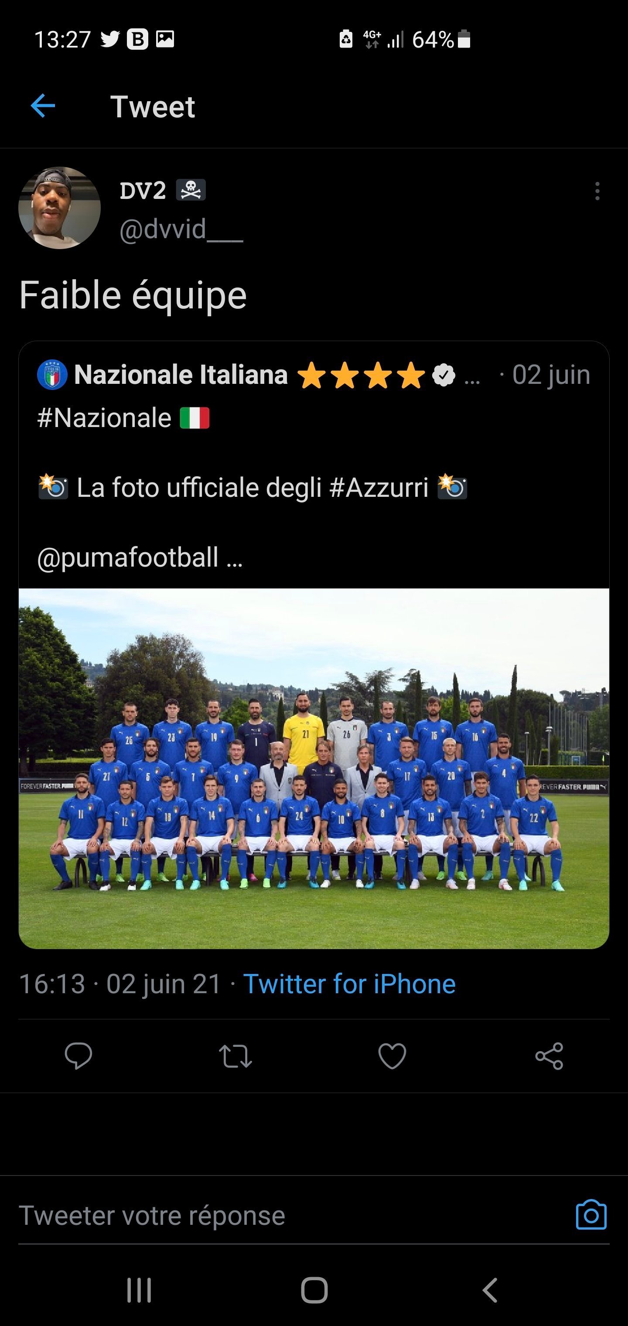628x1326 pixels.
Task: Tap the Android back navigation chevron
Action: (x=489, y=1290)
